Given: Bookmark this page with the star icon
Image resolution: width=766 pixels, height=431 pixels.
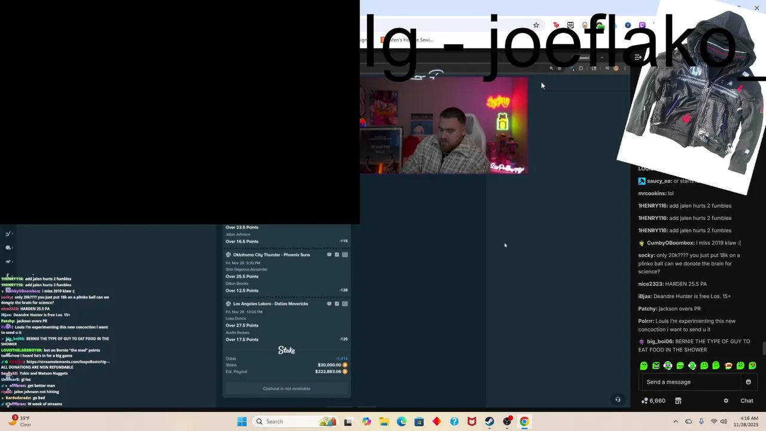Looking at the screenshot, I should point(536,25).
